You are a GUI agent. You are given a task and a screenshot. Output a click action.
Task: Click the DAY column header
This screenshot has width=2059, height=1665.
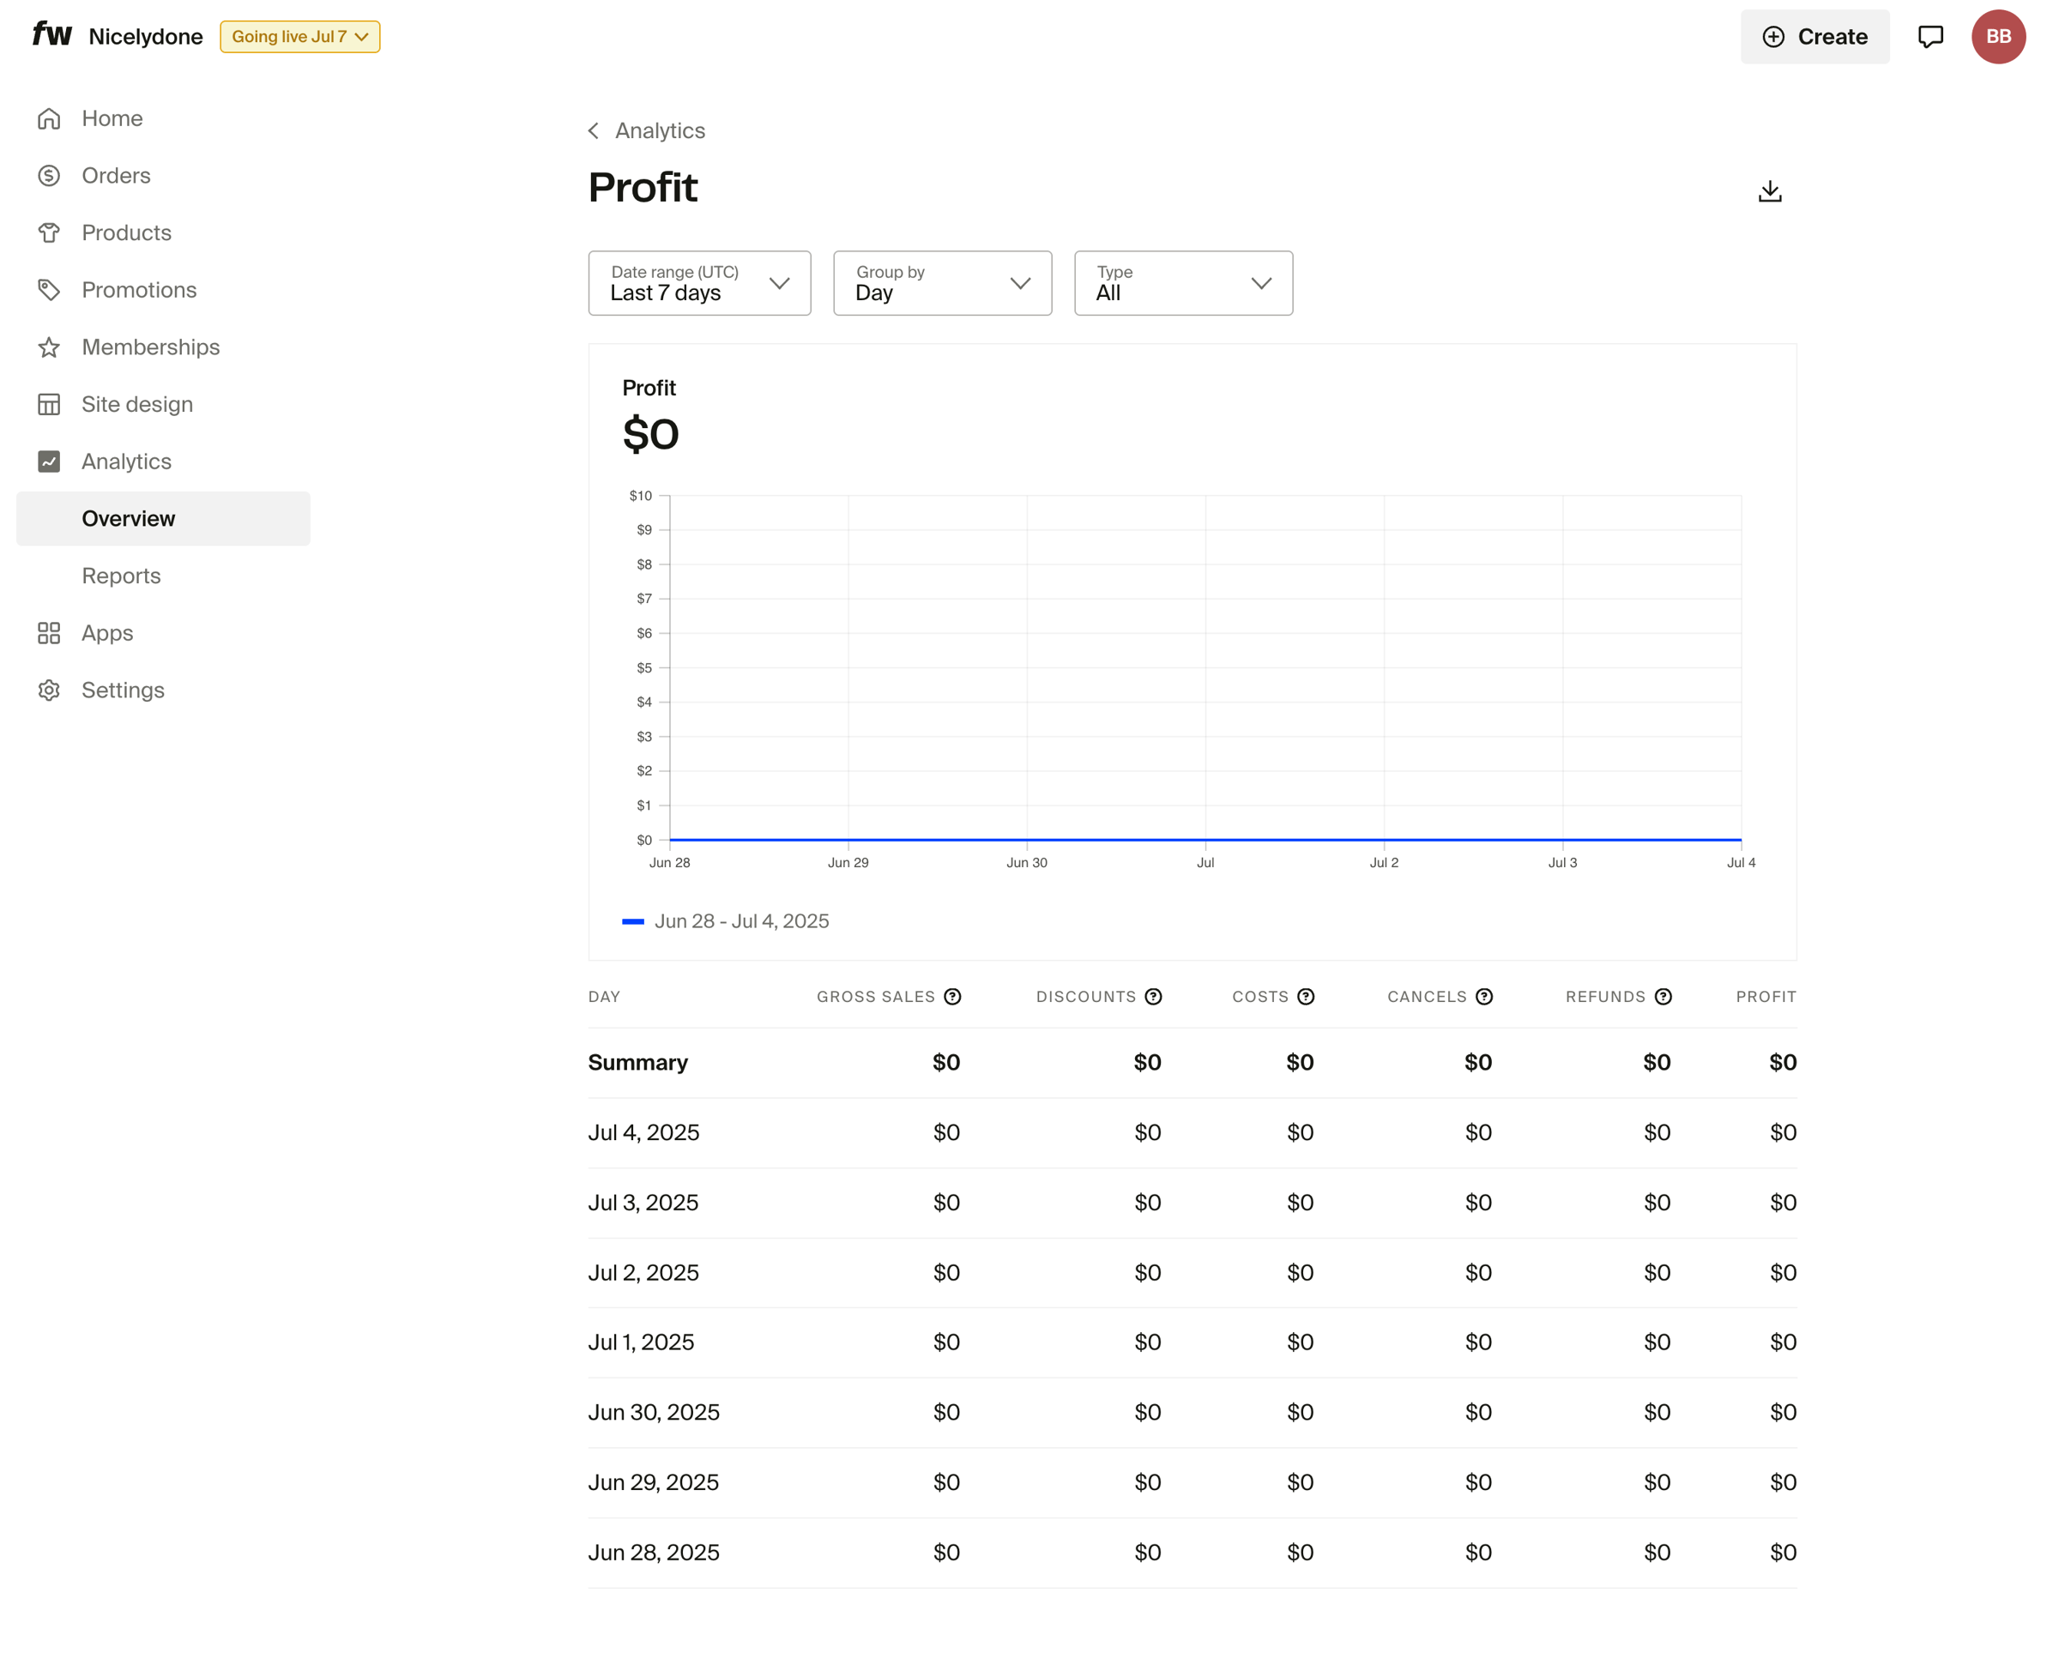point(604,997)
